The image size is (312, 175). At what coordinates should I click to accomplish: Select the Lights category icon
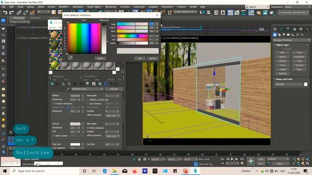284,35
